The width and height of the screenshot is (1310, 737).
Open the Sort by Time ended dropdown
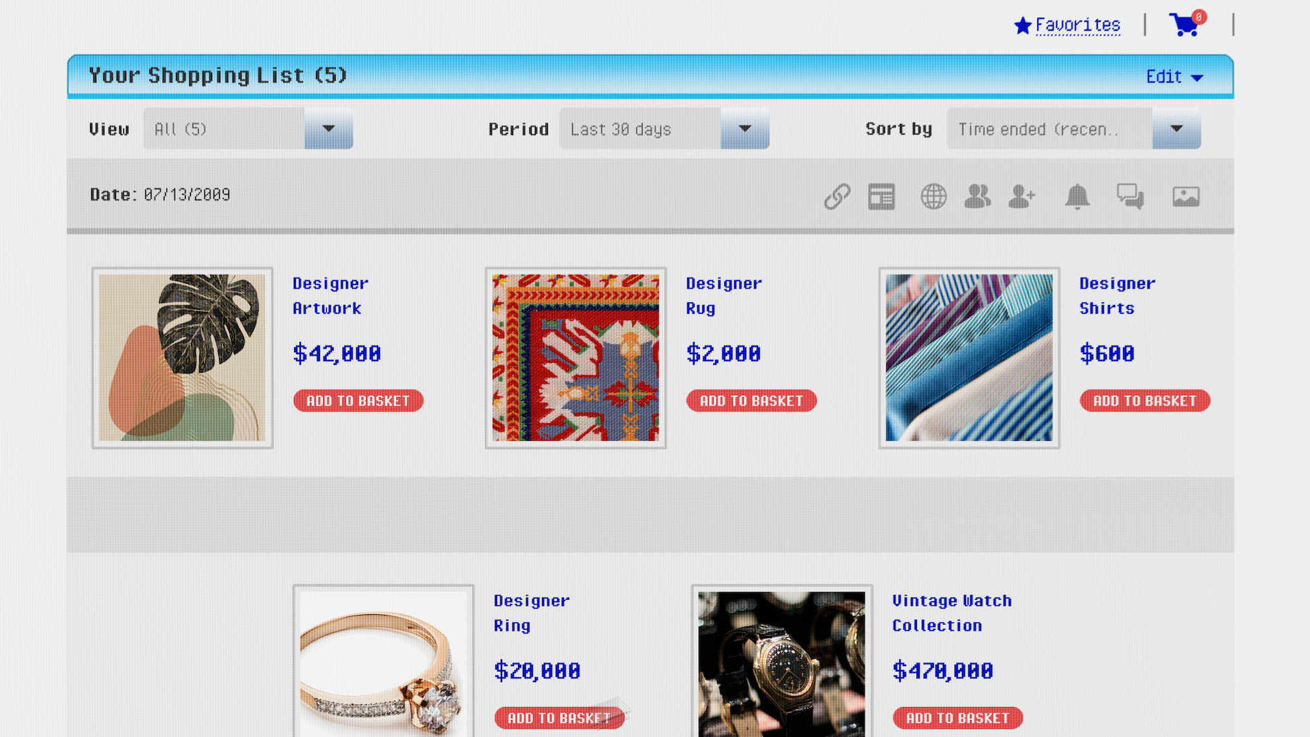point(1073,128)
